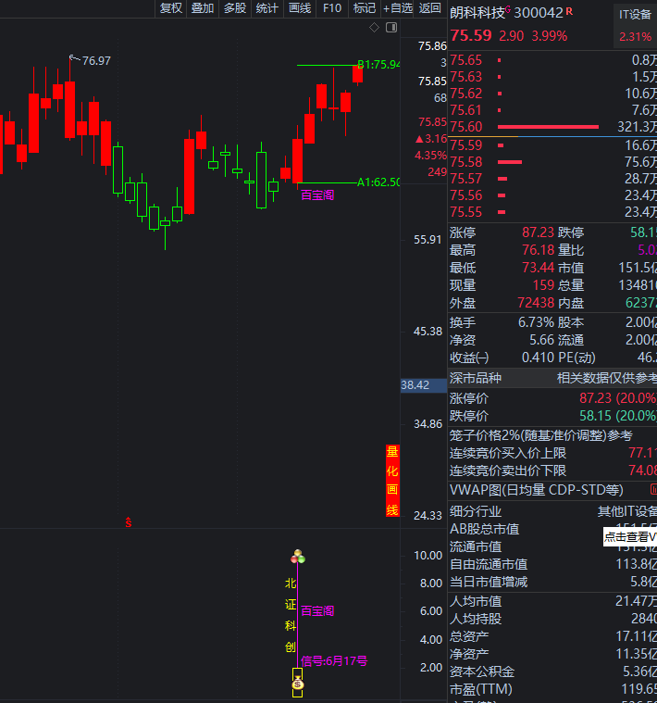Add stock via +自选 button
Viewport: 657px width, 703px height.
(x=397, y=8)
